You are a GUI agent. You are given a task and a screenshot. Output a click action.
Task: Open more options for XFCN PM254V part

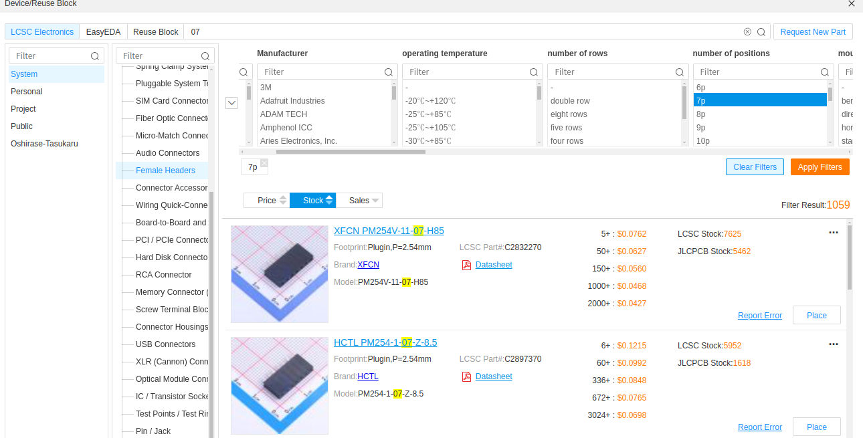[x=834, y=233]
